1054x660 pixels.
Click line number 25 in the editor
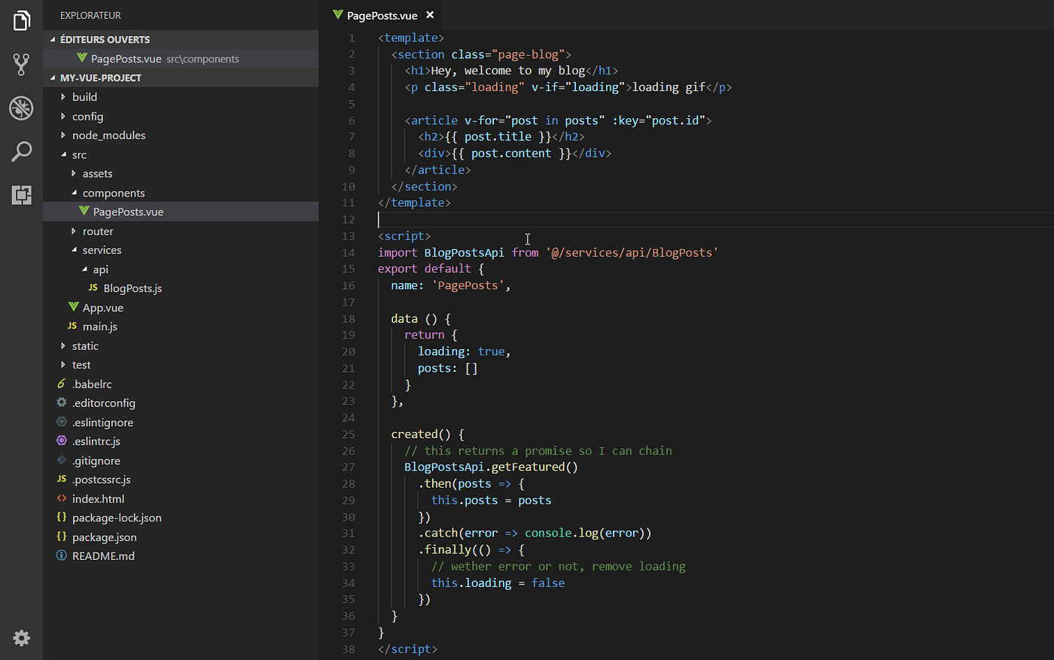point(349,434)
